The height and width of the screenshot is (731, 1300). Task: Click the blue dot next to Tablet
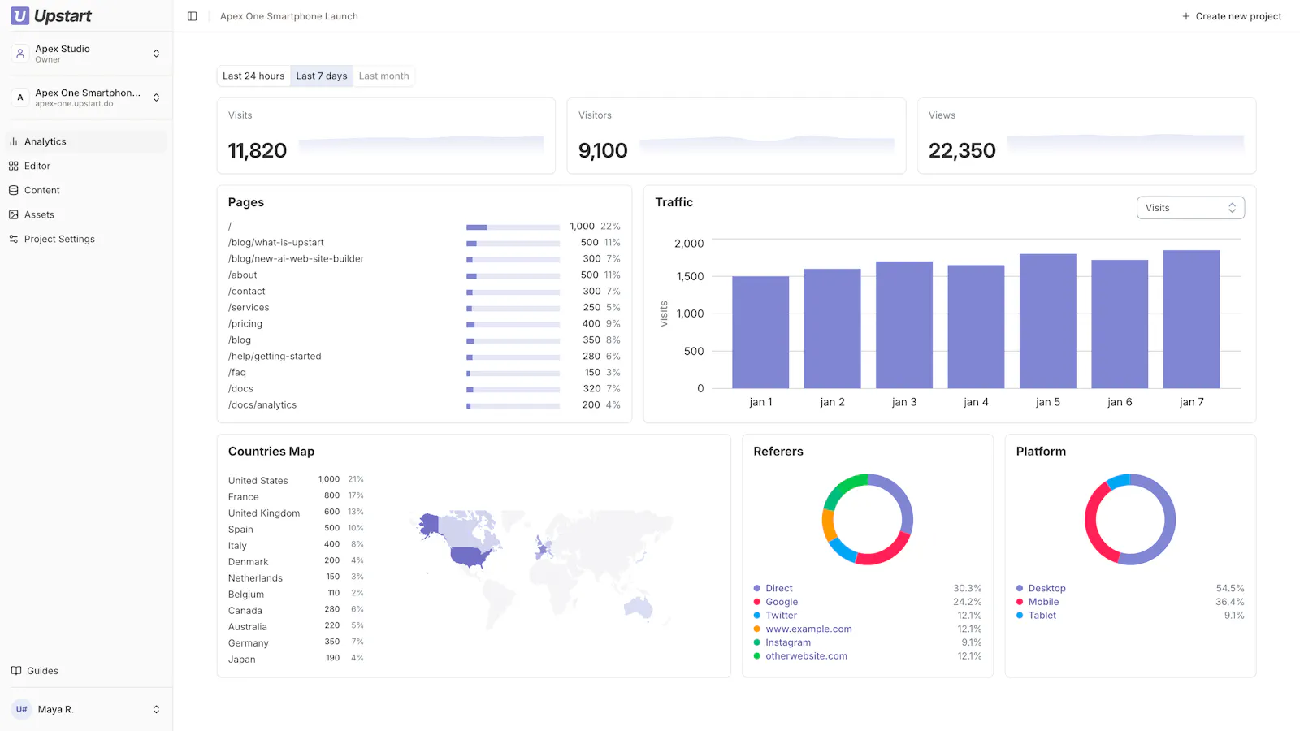pyautogui.click(x=1020, y=616)
